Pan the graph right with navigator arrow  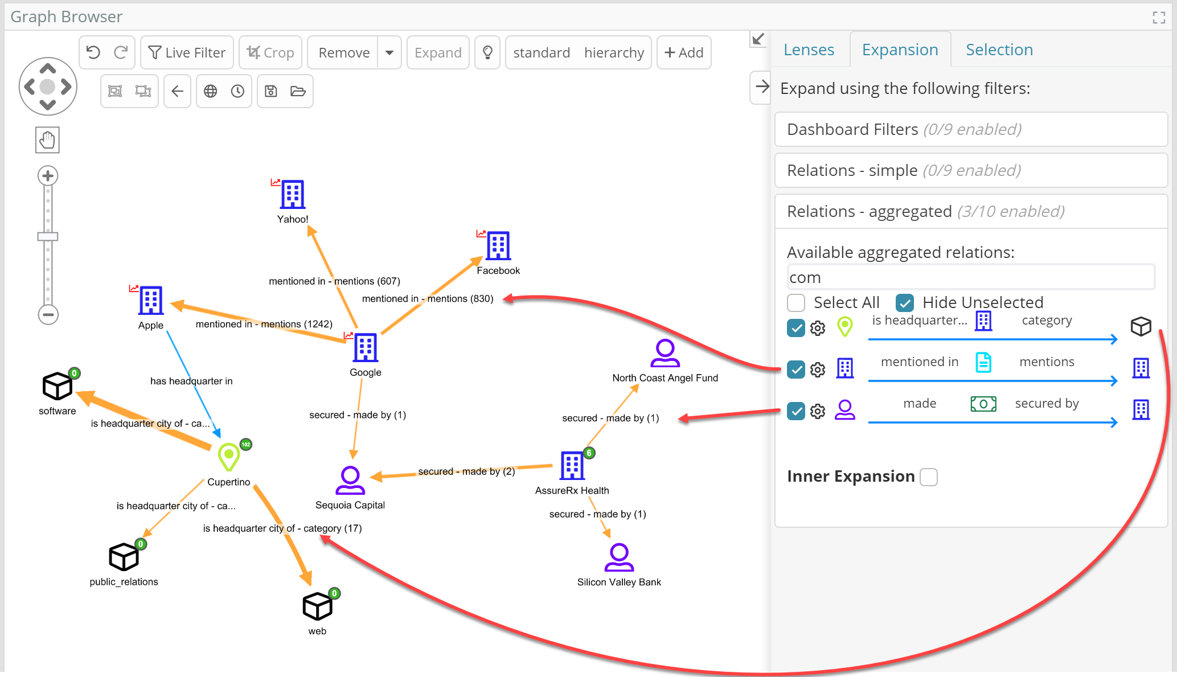[x=66, y=87]
